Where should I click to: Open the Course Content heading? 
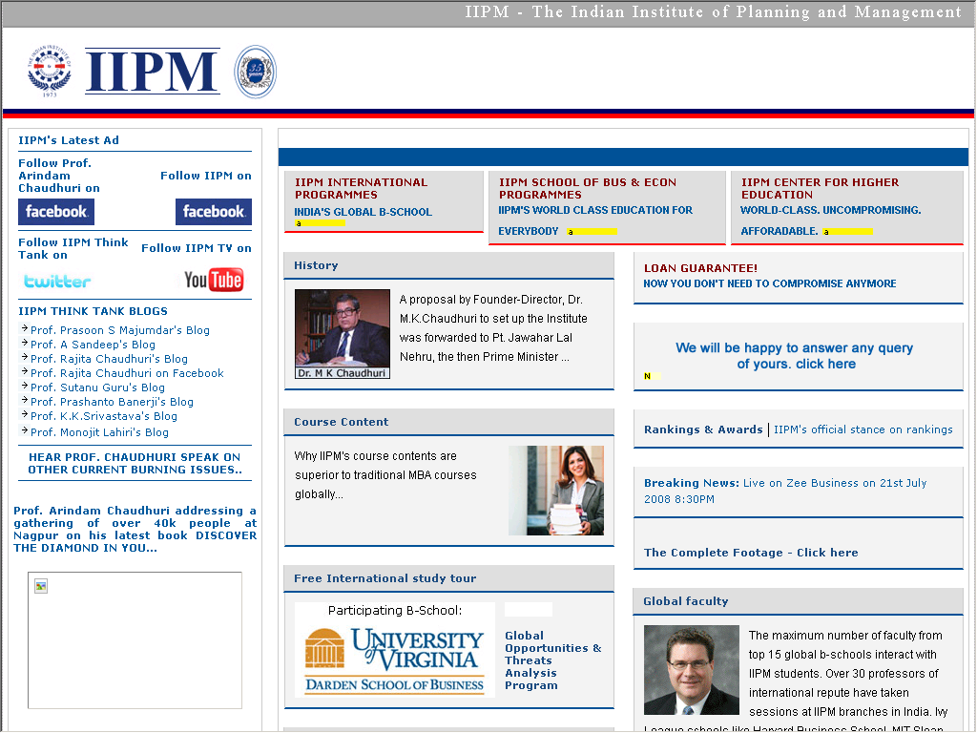[341, 422]
